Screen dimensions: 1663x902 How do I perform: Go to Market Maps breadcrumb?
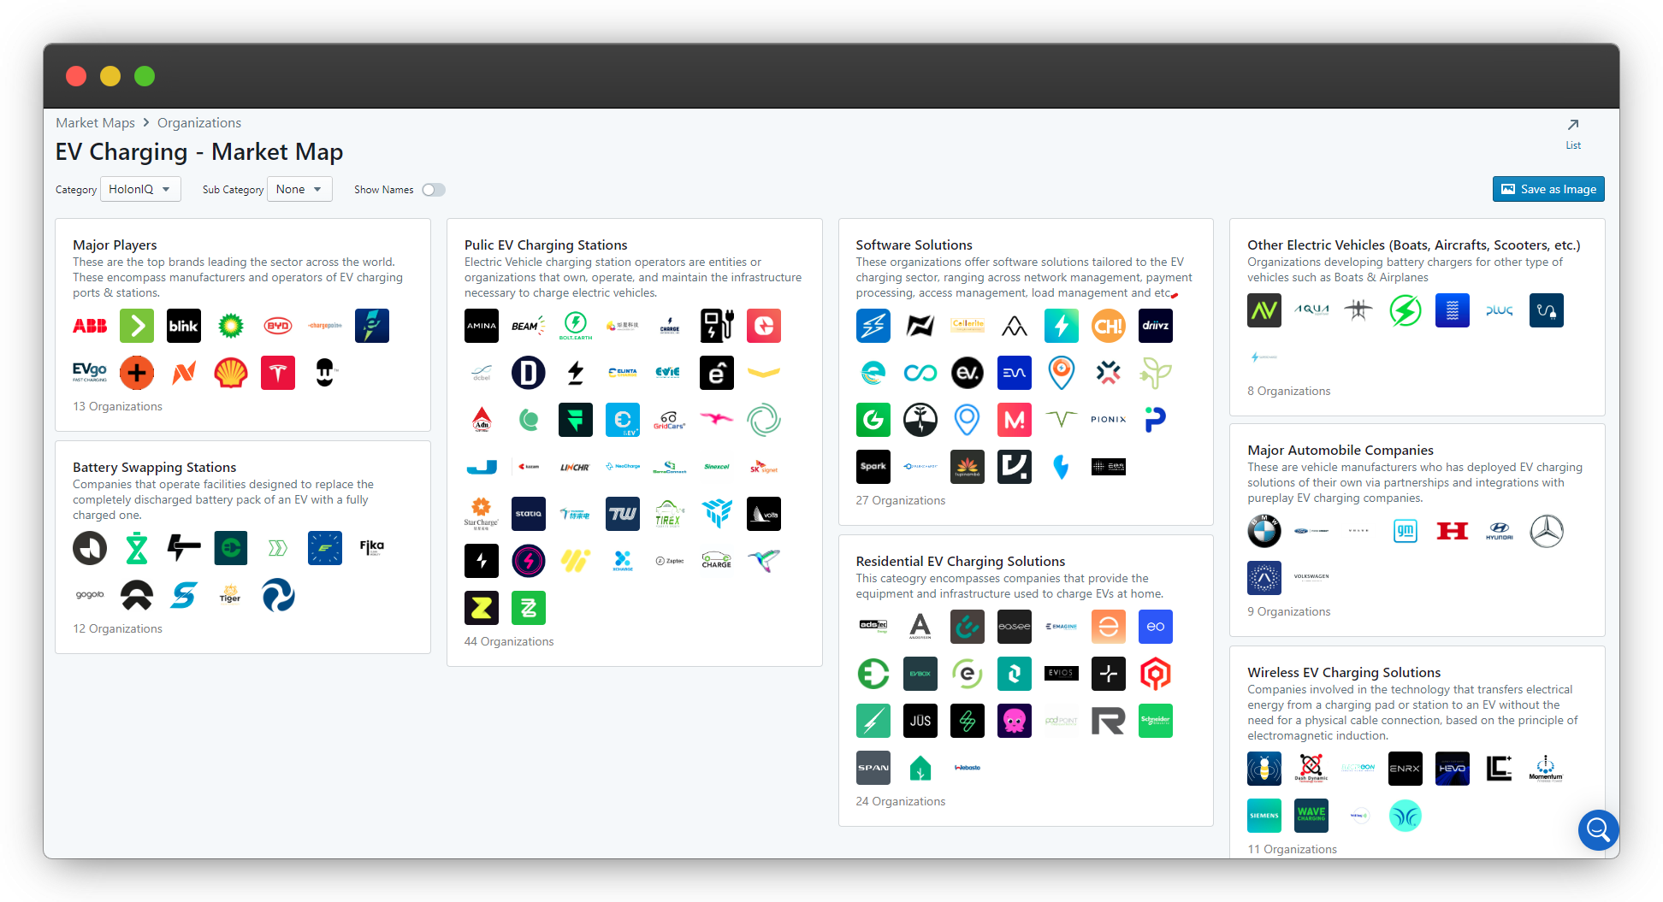tap(95, 123)
